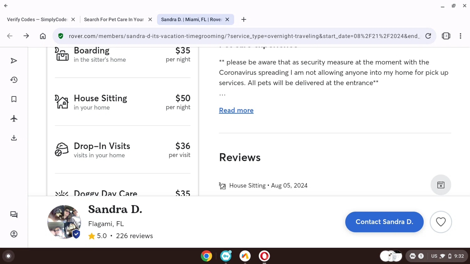Screen dimensions: 470x264
Task: Click the airplane icon in sidebar
Action: [x=14, y=118]
